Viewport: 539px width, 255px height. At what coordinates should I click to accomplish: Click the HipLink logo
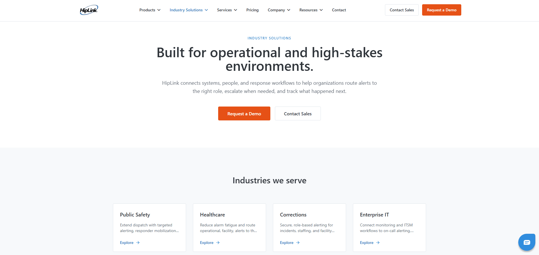point(89,10)
